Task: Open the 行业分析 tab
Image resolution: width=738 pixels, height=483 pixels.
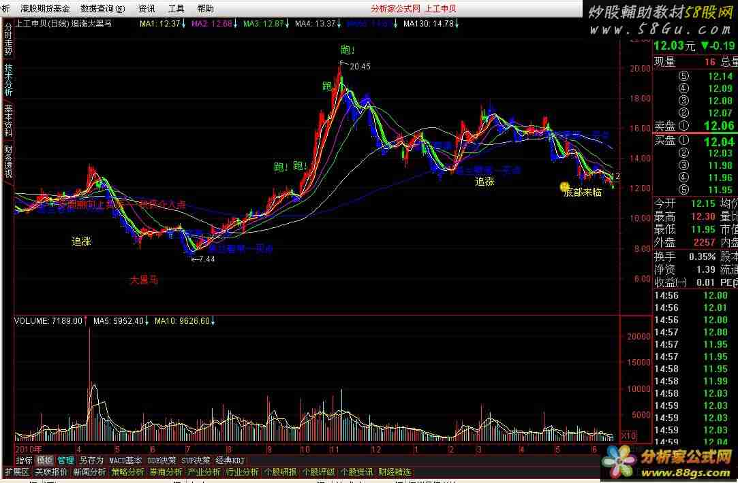Action: click(243, 471)
